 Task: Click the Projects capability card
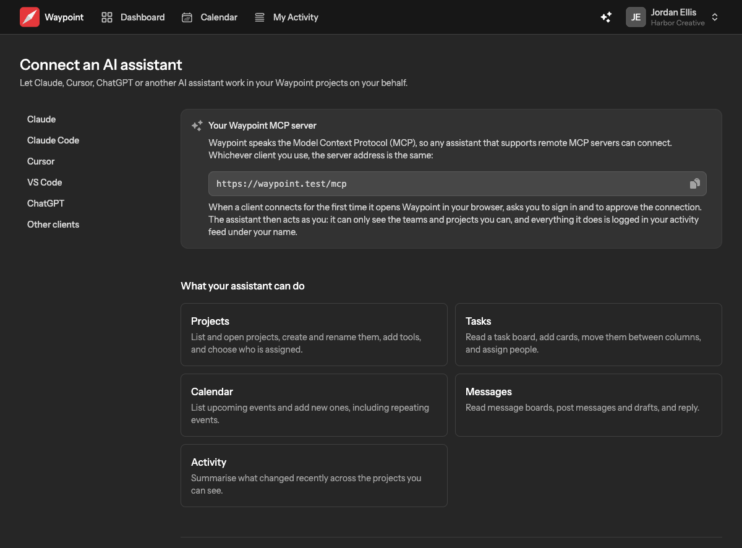click(x=314, y=335)
